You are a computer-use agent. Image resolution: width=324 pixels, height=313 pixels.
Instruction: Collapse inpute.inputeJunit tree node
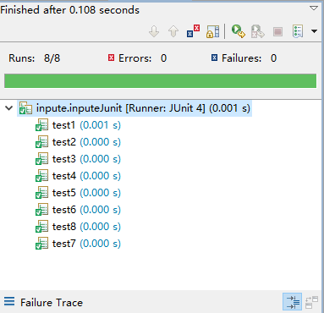tap(9, 108)
